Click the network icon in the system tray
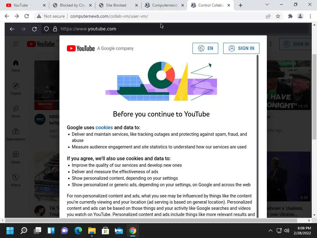Screen dimensions: 317x238 [279, 231]
